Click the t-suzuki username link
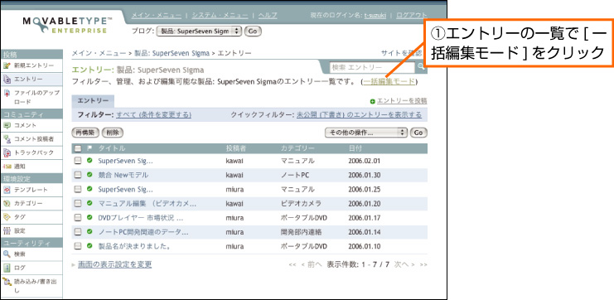This screenshot has width=614, height=300. coord(375,15)
